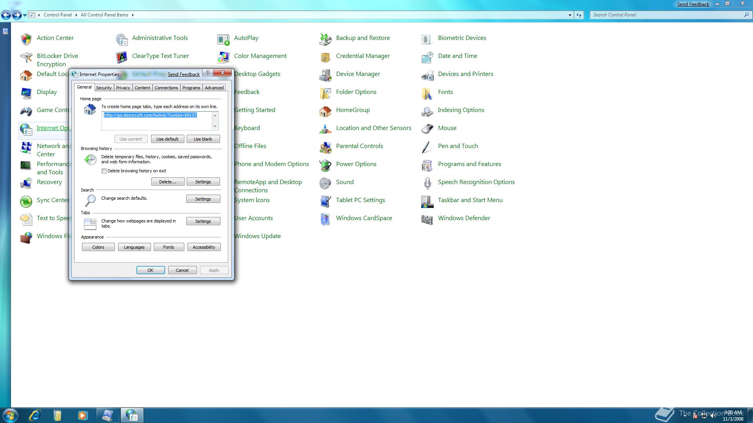
Task: Open the Display icon
Action: (x=26, y=93)
